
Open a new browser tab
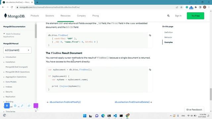(37, 2)
